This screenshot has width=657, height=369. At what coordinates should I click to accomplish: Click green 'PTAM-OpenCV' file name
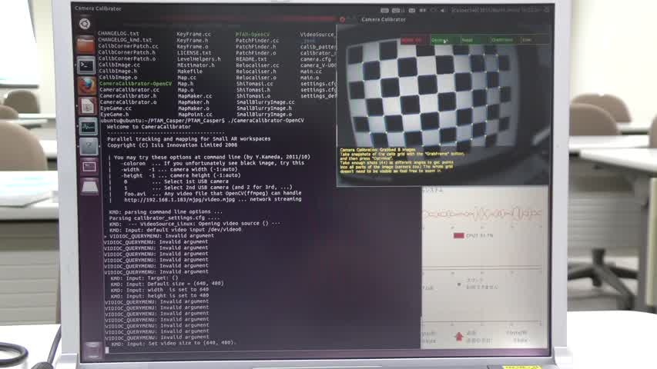pos(253,35)
